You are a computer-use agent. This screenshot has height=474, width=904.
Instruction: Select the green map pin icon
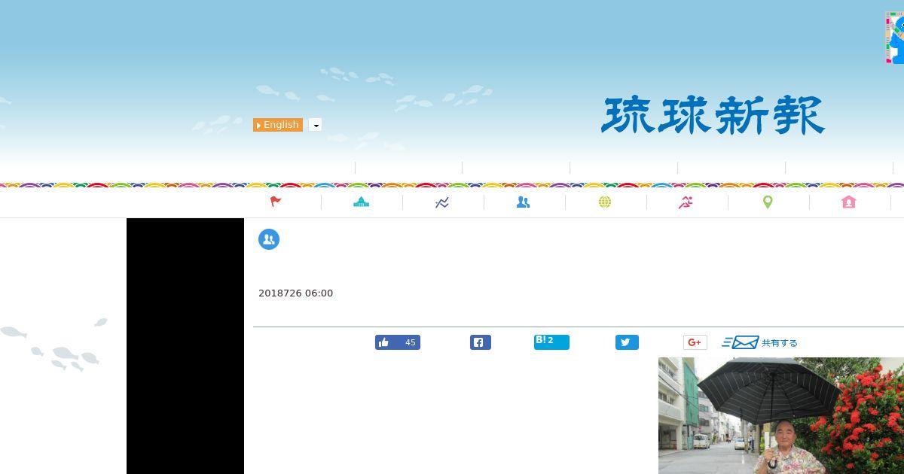[768, 202]
